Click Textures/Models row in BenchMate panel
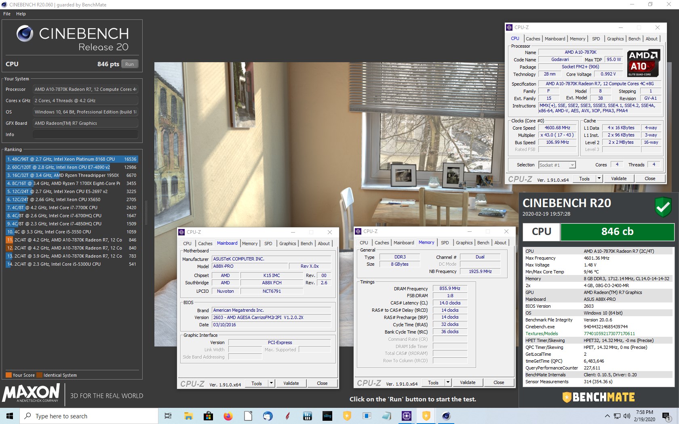Viewport: 679px width, 424px height. tap(598, 334)
